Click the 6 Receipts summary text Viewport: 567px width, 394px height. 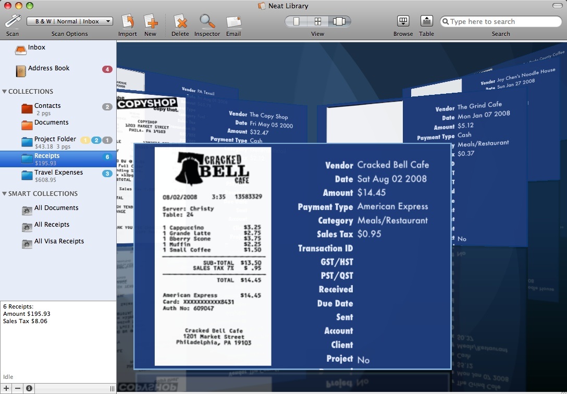click(18, 306)
